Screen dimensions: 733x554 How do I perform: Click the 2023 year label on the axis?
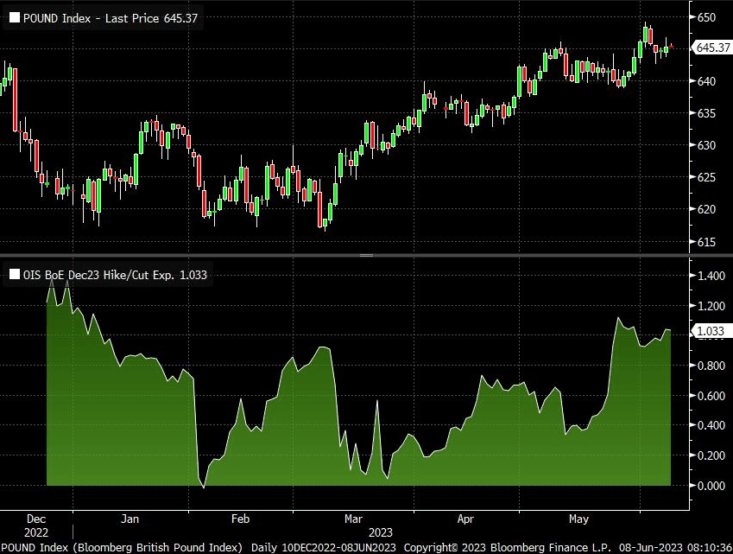(382, 533)
